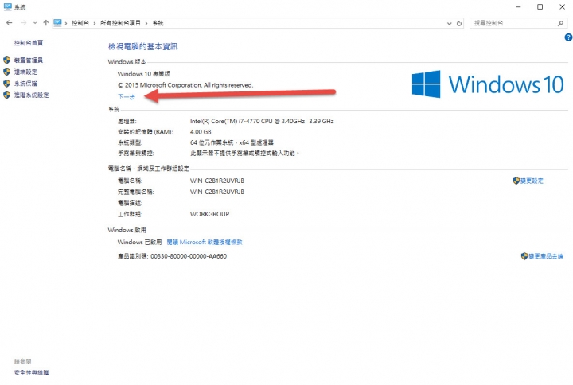Select 控制台 in the breadcrumb path
This screenshot has width=573, height=385.
pyautogui.click(x=80, y=23)
